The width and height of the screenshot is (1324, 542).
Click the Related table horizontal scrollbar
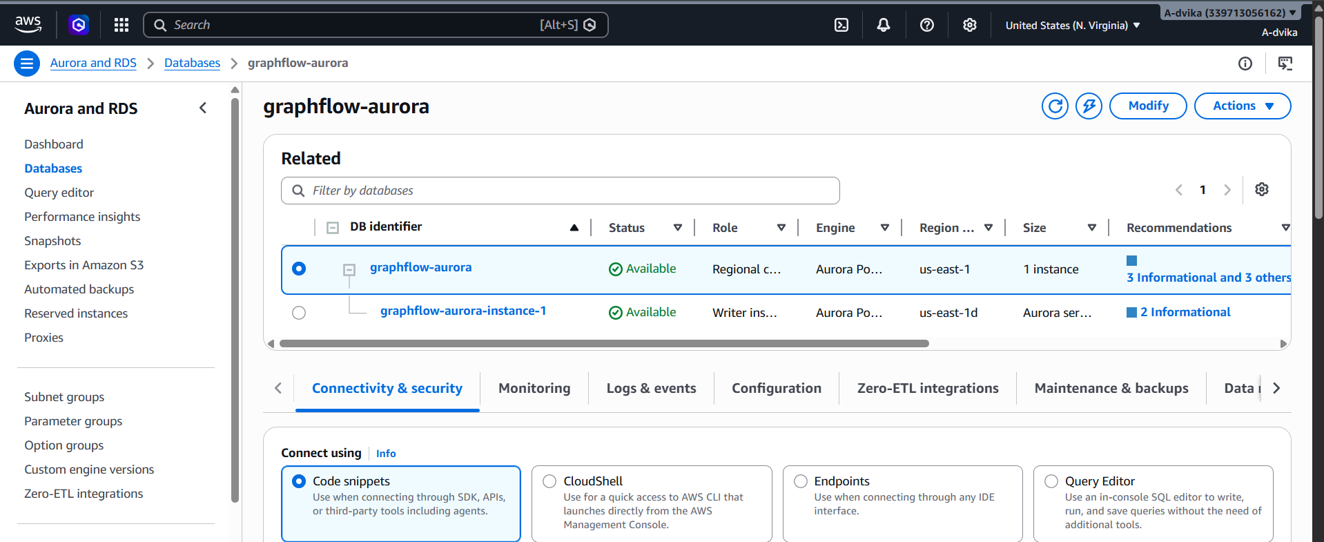604,344
